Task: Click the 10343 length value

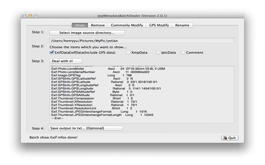Action: click(148, 115)
